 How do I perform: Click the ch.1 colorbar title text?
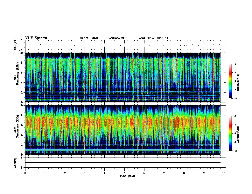[238, 82]
